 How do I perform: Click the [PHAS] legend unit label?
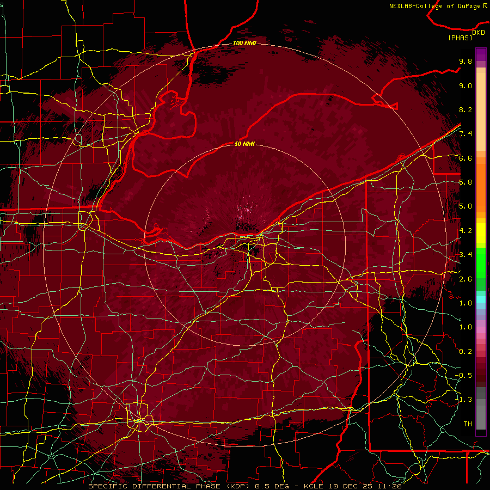[x=460, y=38]
